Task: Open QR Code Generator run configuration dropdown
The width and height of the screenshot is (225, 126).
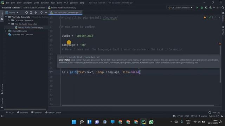Action: point(180,8)
